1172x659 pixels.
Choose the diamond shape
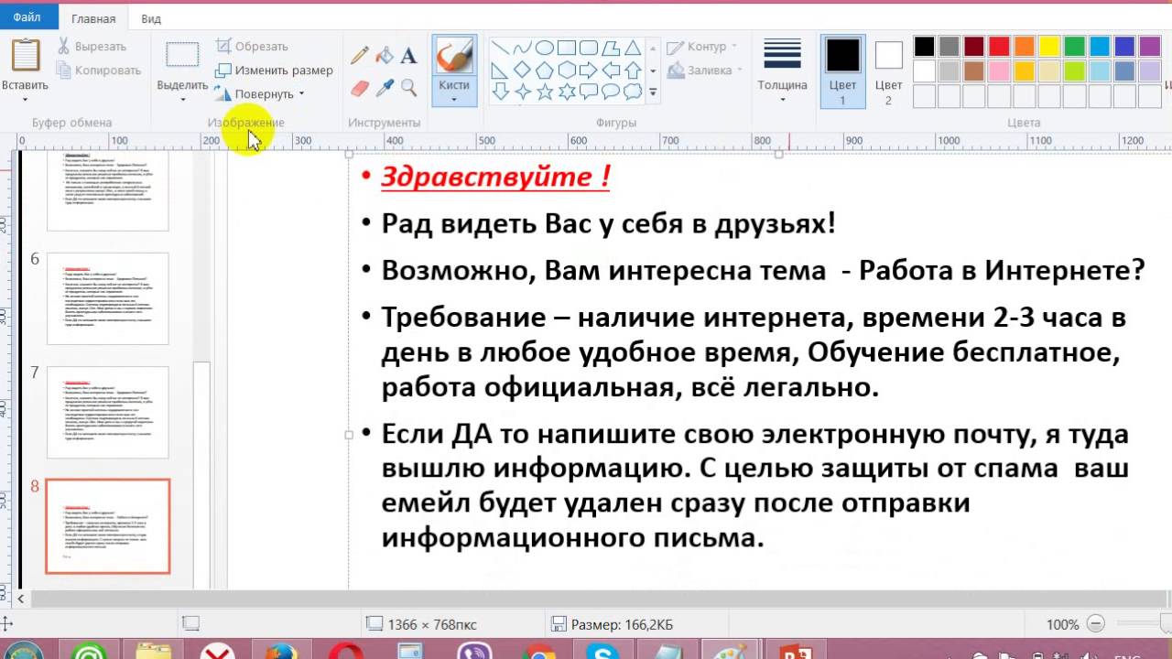coord(522,70)
